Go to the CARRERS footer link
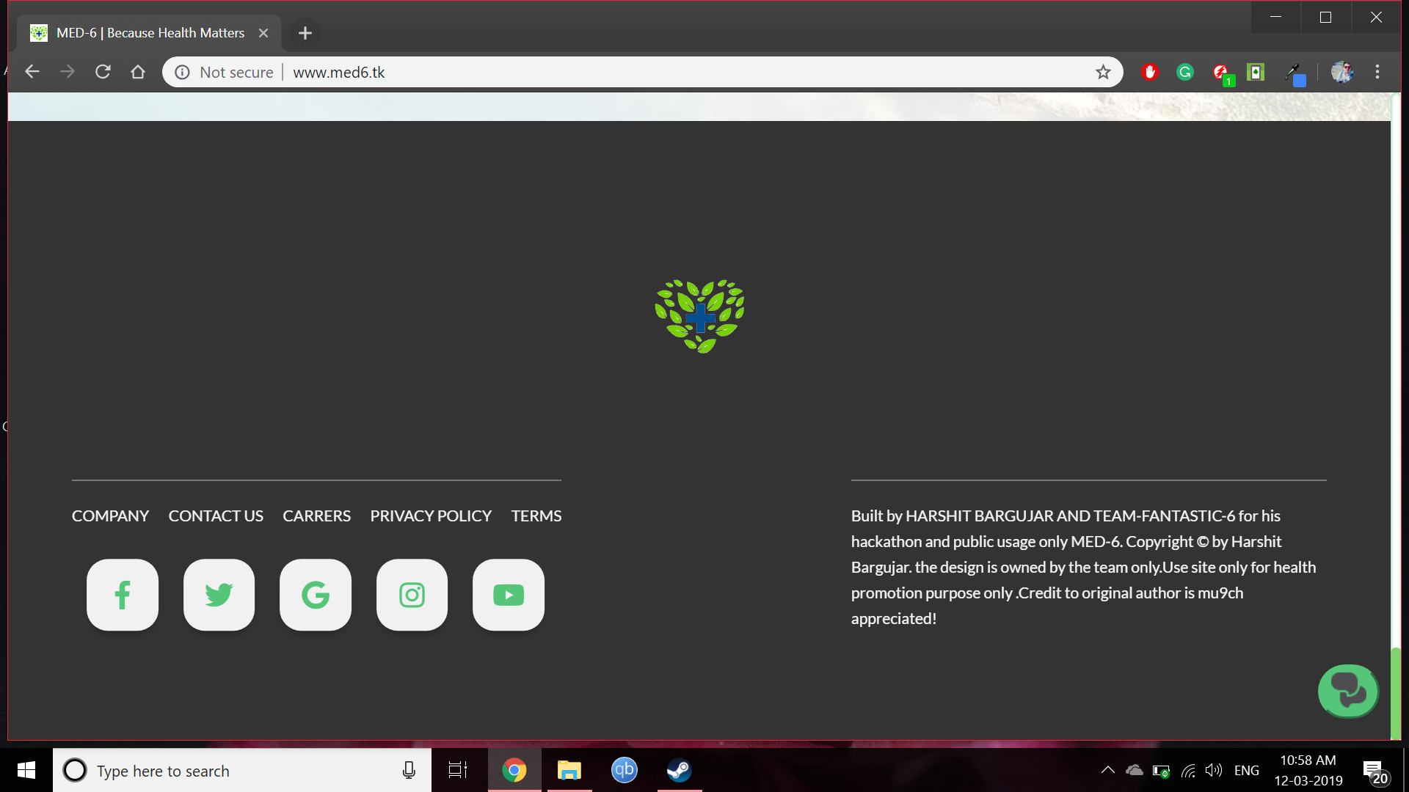Image resolution: width=1409 pixels, height=792 pixels. [x=316, y=516]
